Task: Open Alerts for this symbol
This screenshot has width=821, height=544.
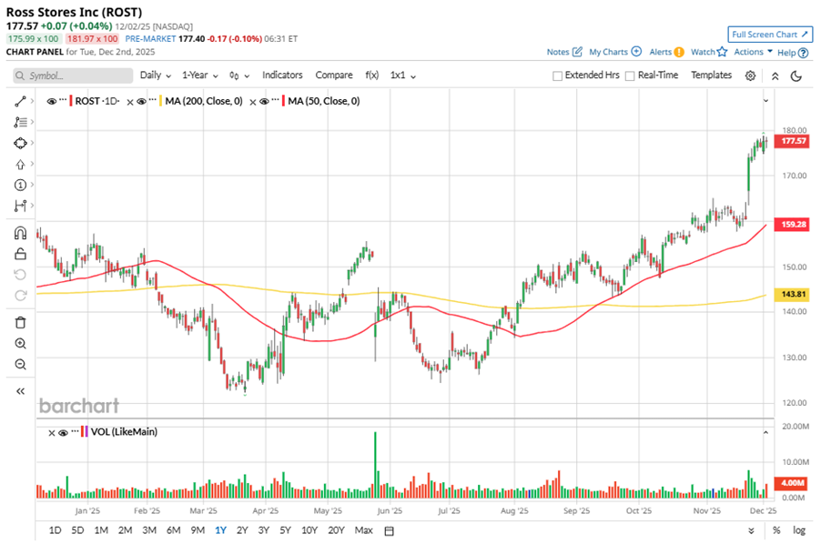Action: click(666, 52)
